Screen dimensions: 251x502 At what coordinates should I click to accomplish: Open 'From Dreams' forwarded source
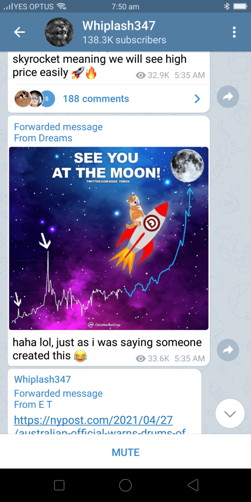pos(43,138)
